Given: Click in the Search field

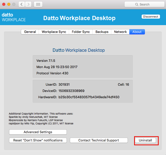Looking at the screenshot, I should point(144,4).
